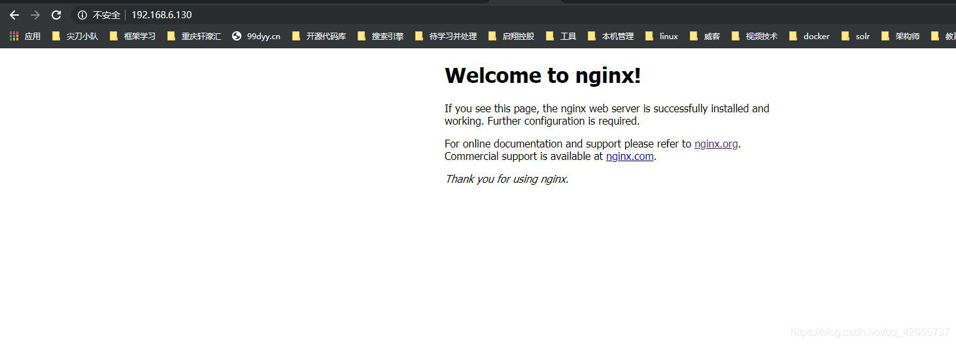This screenshot has height=344, width=956.
Task: Click the 99dyy.cn globe icon
Action: click(237, 37)
